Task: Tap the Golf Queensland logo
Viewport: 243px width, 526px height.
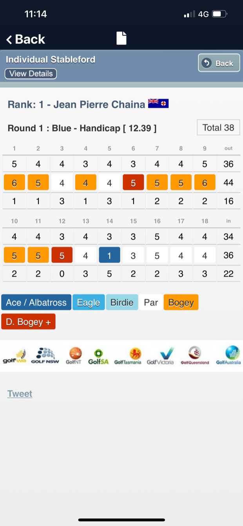Action: (x=194, y=356)
